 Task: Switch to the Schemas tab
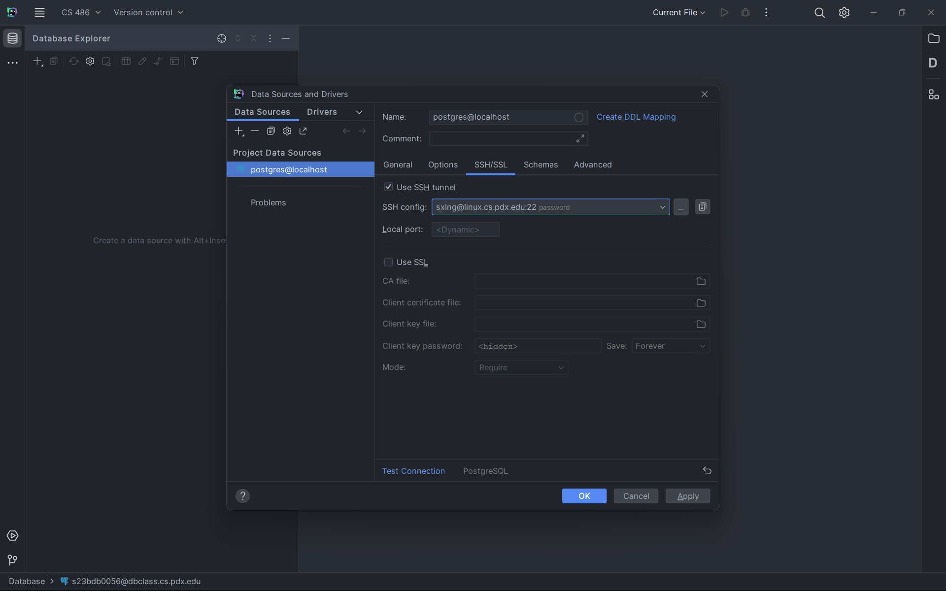[x=541, y=164]
